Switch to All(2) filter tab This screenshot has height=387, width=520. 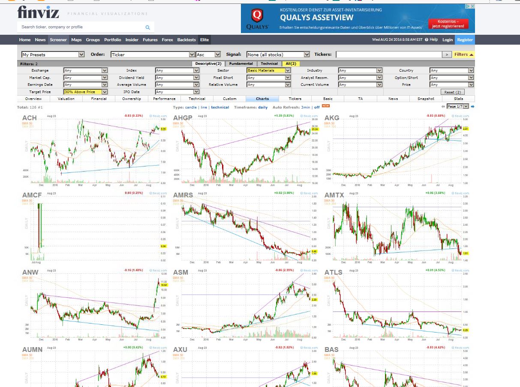[291, 63]
